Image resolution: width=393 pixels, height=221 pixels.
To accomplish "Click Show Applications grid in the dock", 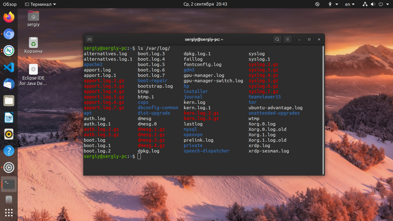I will [x=9, y=213].
